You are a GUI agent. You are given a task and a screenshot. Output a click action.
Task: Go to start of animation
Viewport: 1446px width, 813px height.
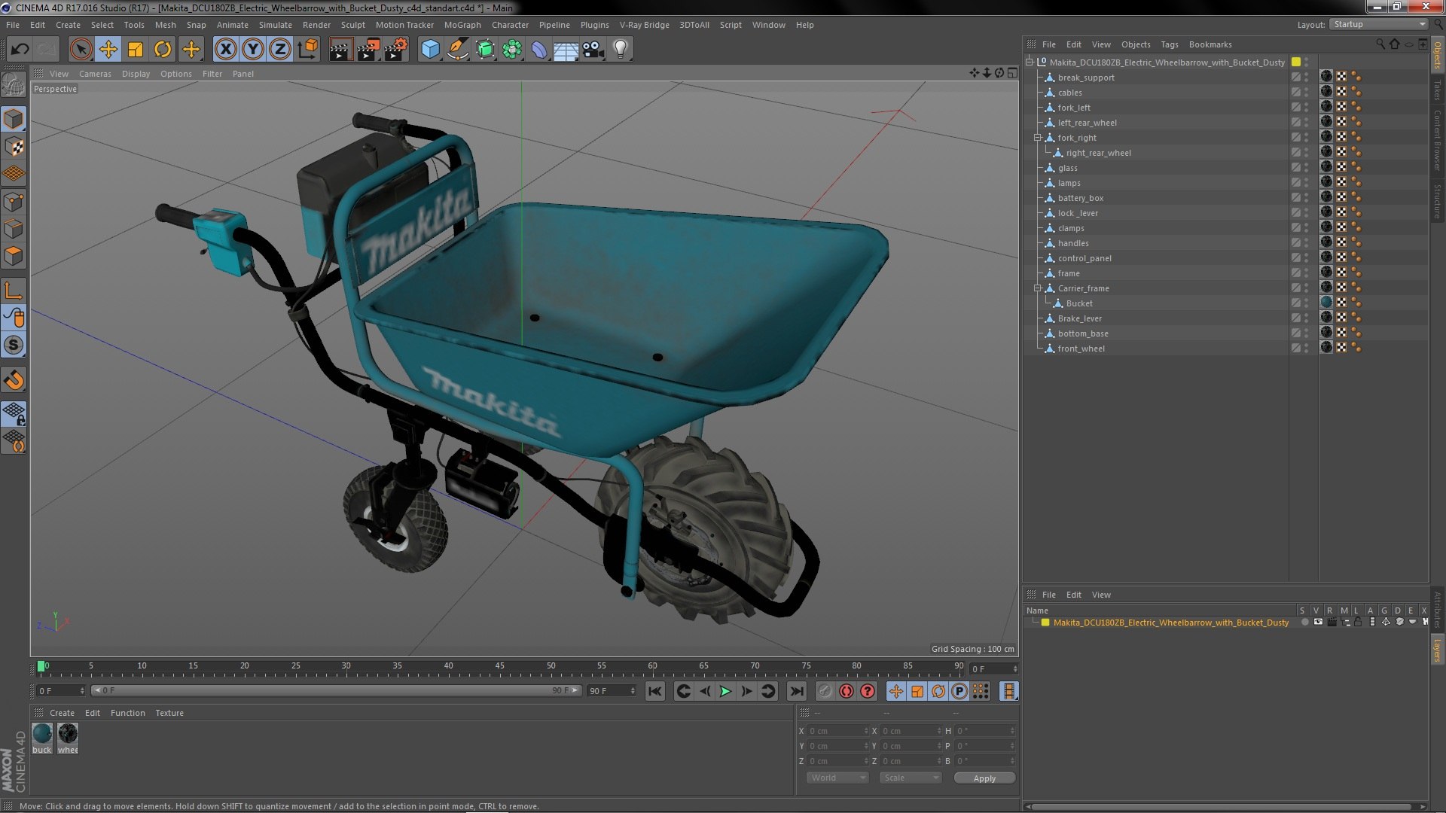point(655,691)
